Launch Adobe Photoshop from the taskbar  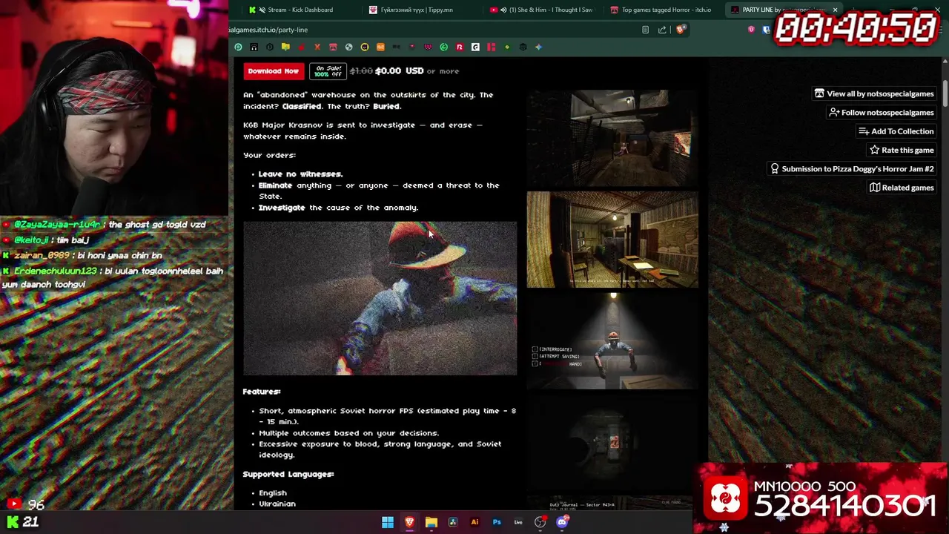497,522
